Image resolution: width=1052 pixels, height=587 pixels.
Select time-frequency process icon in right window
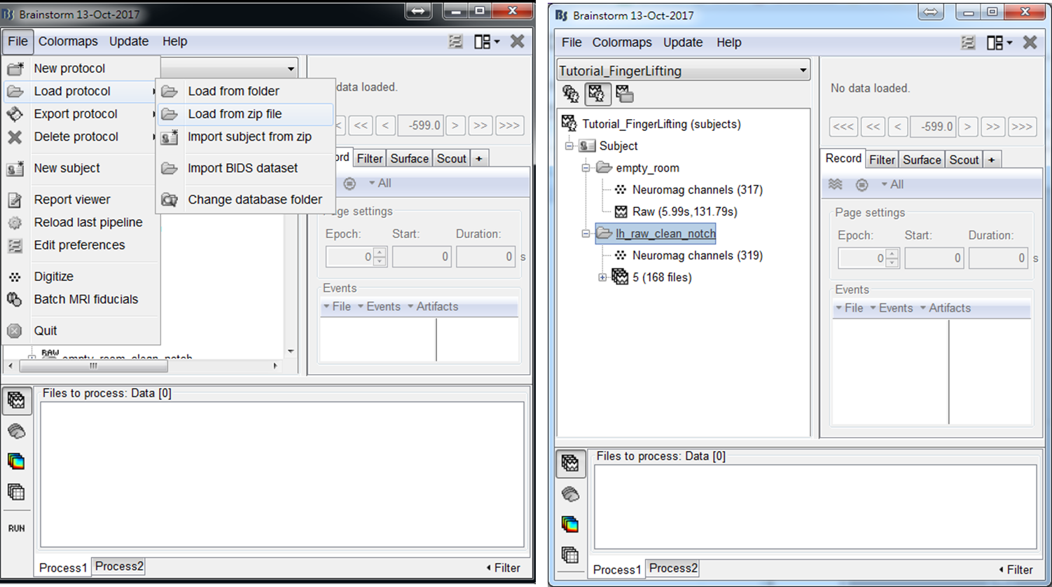point(570,525)
